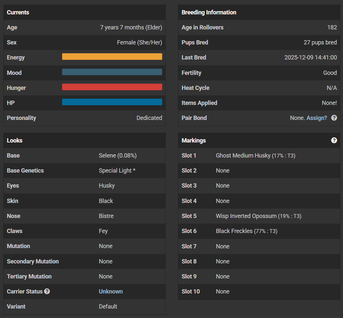Screen dimensions: 343x318
Task: Select the age value '7 years 7 months (Elder)'
Action: pos(131,27)
